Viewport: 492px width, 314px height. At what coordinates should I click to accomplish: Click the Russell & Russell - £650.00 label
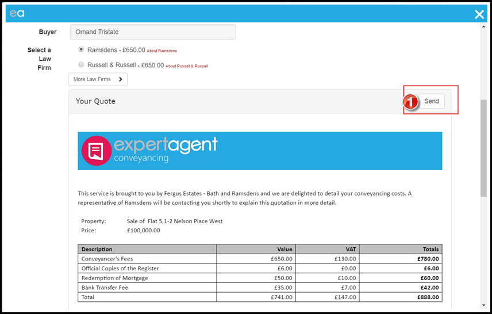click(x=125, y=65)
